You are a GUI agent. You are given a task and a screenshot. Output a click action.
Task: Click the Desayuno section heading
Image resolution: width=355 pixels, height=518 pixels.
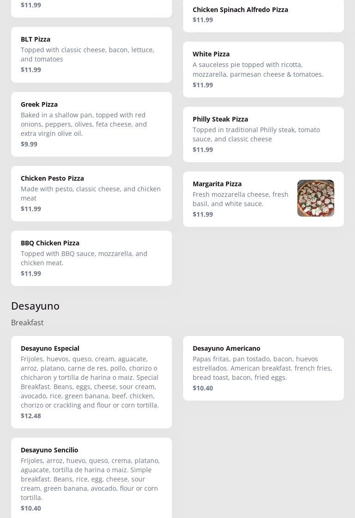pos(35,306)
